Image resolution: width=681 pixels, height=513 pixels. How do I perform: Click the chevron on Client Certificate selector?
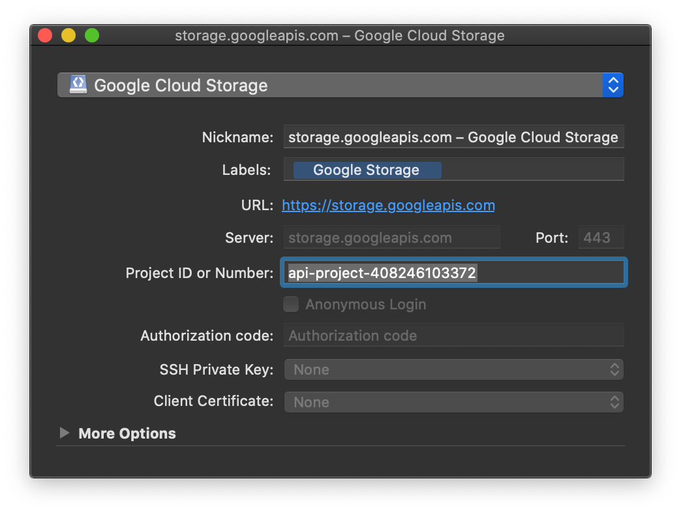pos(614,402)
